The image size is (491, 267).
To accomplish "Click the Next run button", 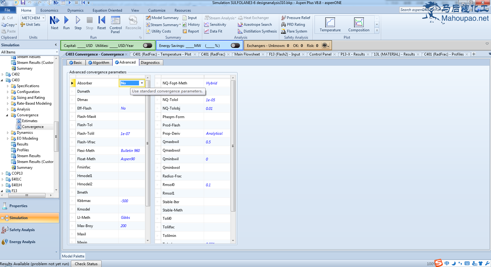I will pos(55,23).
